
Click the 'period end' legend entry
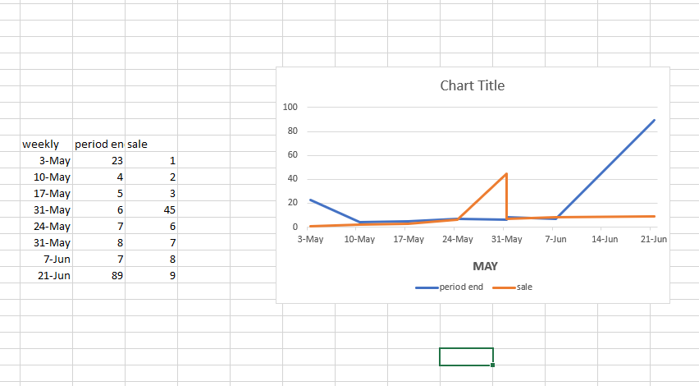click(x=450, y=287)
